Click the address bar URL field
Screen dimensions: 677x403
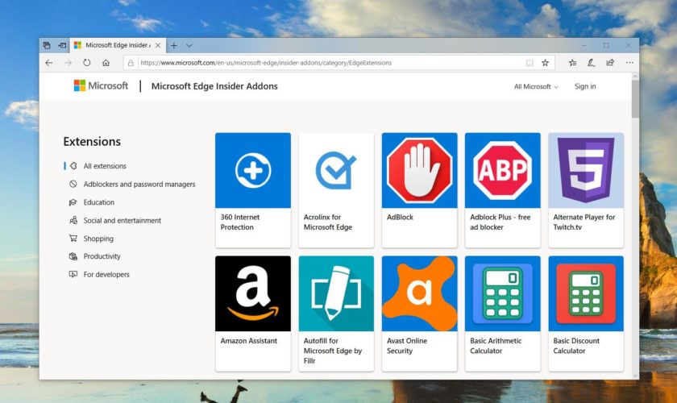click(322, 63)
